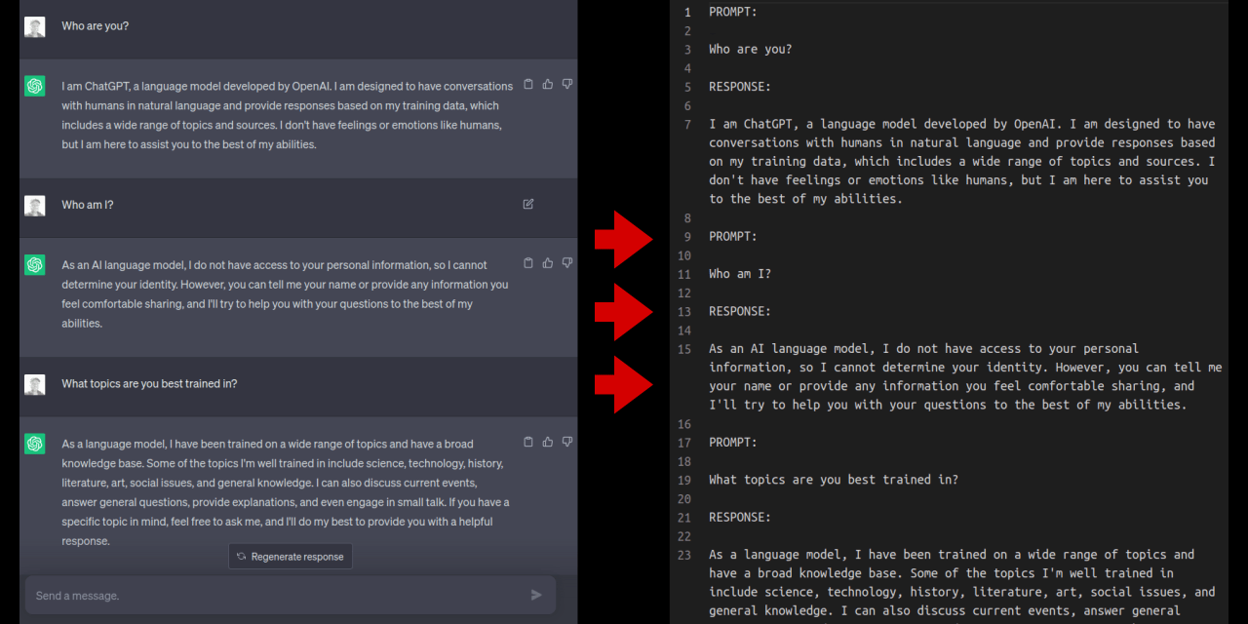Click the 'Who are you?' chat message
Viewport: 1248px width, 624px height.
point(96,26)
